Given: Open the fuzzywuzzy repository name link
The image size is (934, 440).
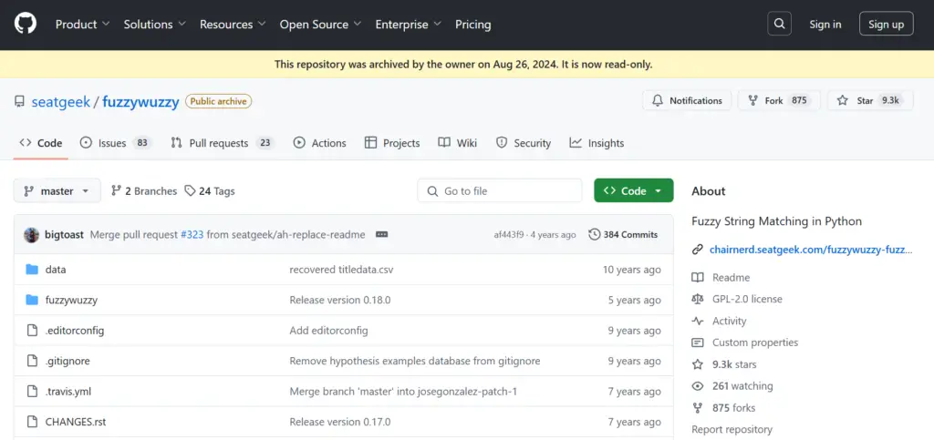Looking at the screenshot, I should pos(140,102).
